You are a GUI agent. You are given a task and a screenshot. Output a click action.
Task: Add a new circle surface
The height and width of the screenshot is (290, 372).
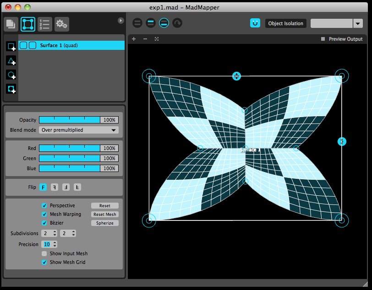pyautogui.click(x=11, y=75)
